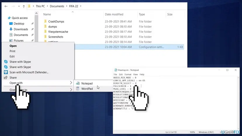Image resolution: width=242 pixels, height=136 pixels.
Task: Select WordPad in the Open with submenu
Action: pyautogui.click(x=87, y=89)
